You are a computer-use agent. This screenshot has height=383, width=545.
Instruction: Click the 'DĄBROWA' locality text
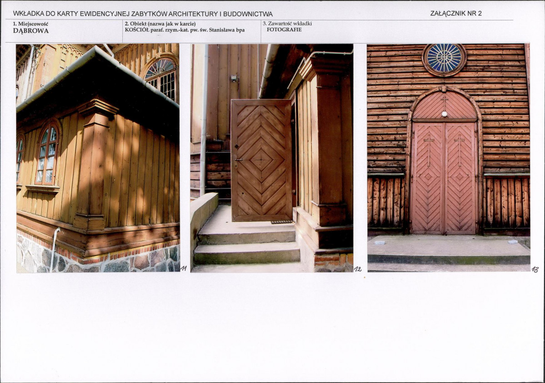31,30
